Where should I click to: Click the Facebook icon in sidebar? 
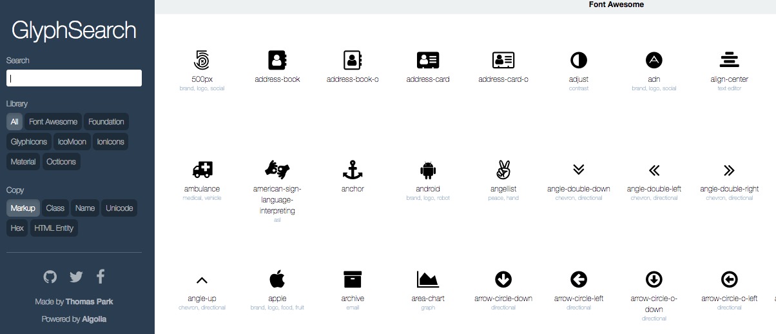pyautogui.click(x=101, y=277)
